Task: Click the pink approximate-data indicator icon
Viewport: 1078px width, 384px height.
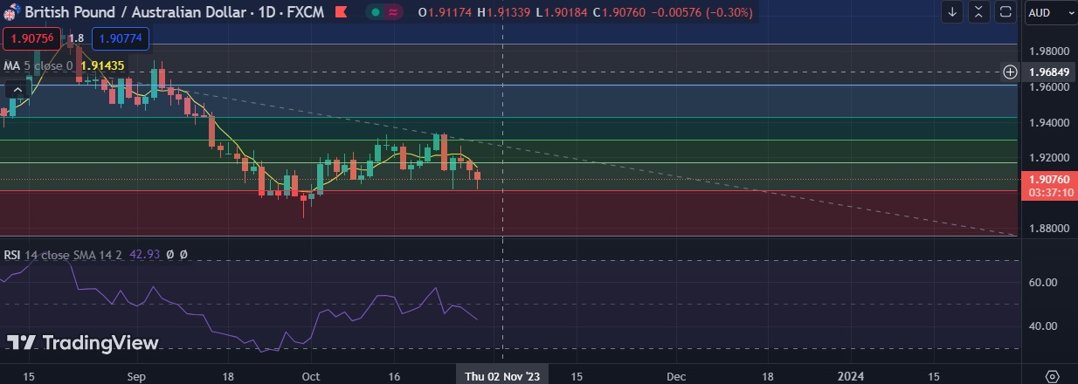Action: coord(393,12)
